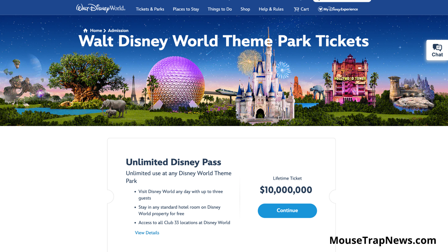Click the free hotel room bullet point
This screenshot has height=252, width=448.
click(179, 210)
